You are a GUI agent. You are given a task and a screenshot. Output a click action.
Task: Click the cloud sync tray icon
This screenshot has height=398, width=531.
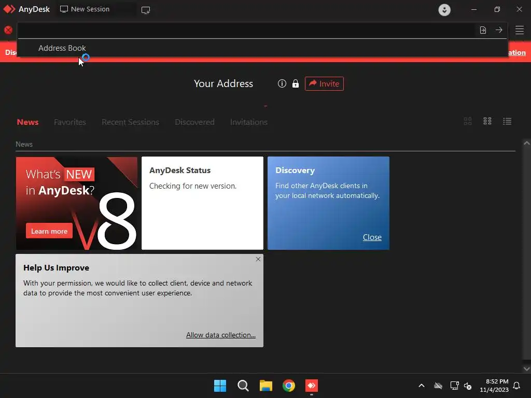point(438,386)
